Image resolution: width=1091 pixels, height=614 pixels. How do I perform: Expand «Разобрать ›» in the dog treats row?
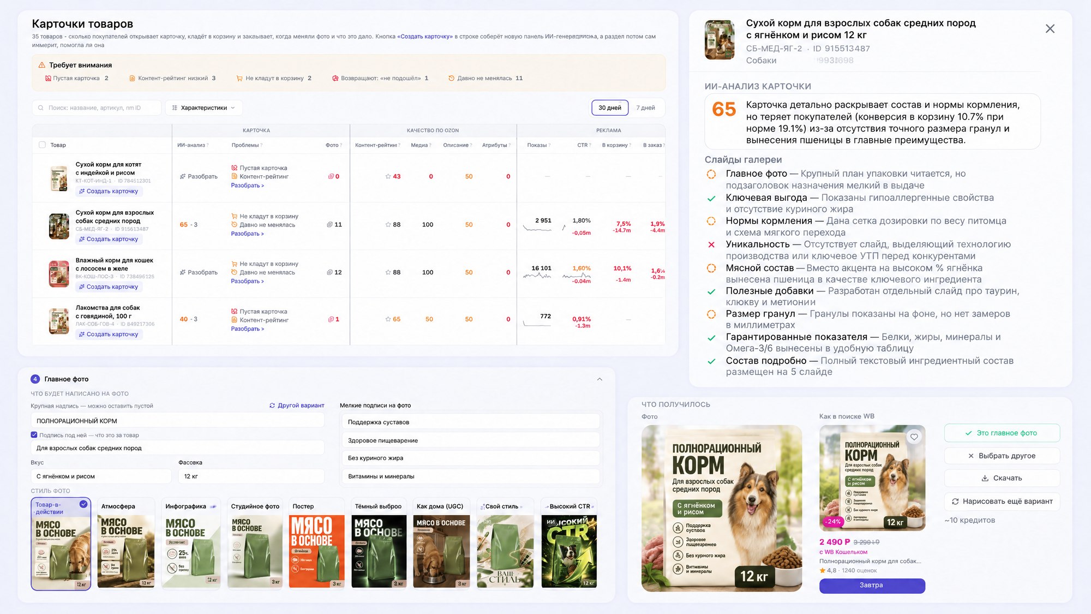tap(247, 329)
